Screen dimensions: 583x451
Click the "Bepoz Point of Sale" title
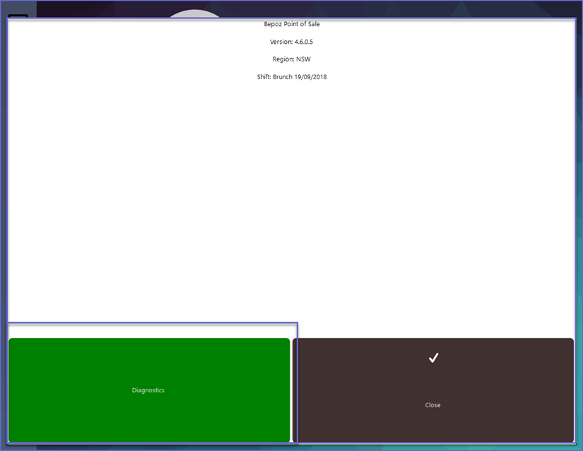[291, 24]
